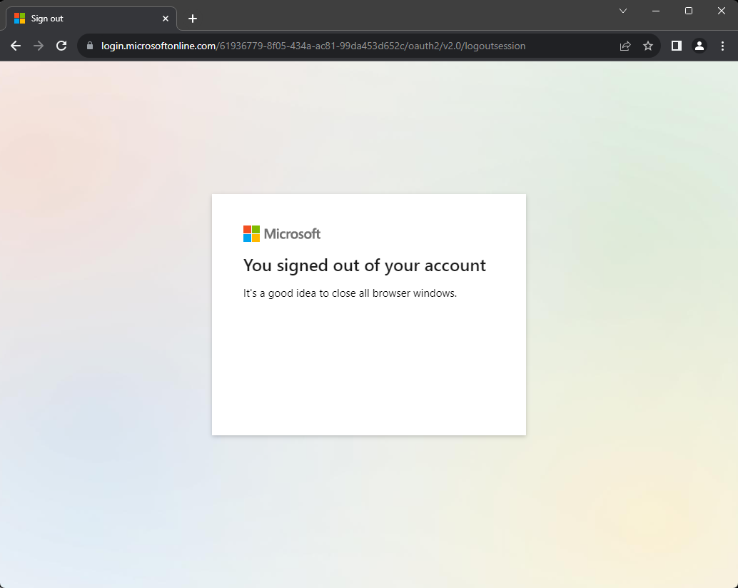738x588 pixels.
Task: Close the browser window
Action: click(721, 11)
